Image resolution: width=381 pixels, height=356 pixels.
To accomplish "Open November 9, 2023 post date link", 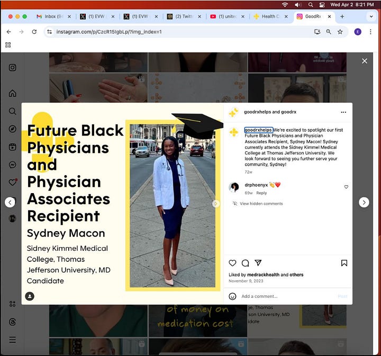I will click(x=246, y=281).
